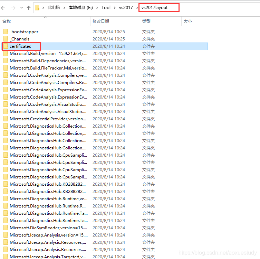Click folder icon for Microsoft.CodeAnalysis.Compilers.Re...
Viewport: 260px width, 259px height.
coord(6,83)
